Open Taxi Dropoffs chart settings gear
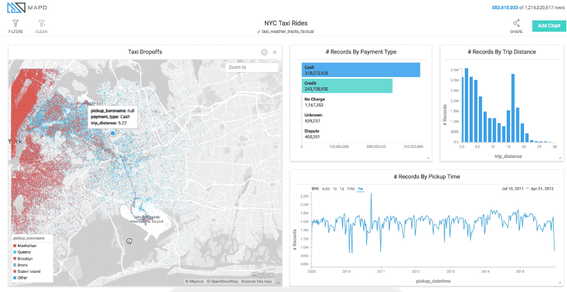 264,52
